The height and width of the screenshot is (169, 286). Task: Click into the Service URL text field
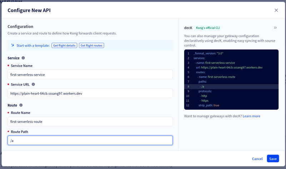tap(90, 93)
